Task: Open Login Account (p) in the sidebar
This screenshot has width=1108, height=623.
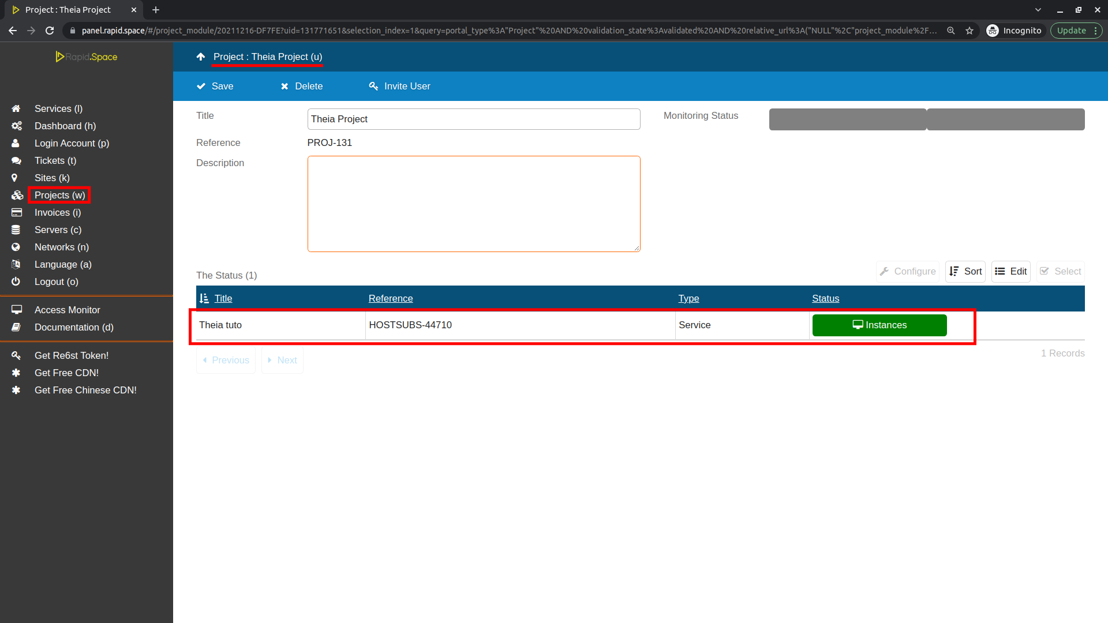Action: [72, 143]
